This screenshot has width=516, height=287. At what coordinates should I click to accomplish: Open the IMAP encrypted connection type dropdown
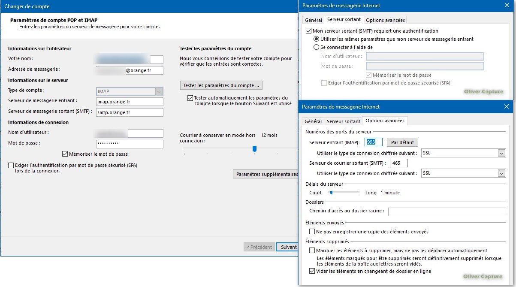(501, 153)
